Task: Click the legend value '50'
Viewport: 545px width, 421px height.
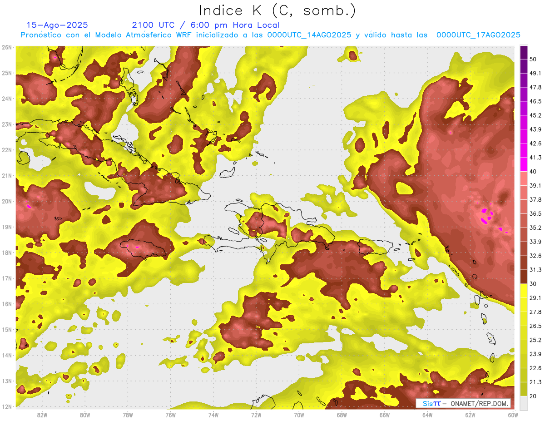Action: (533, 59)
